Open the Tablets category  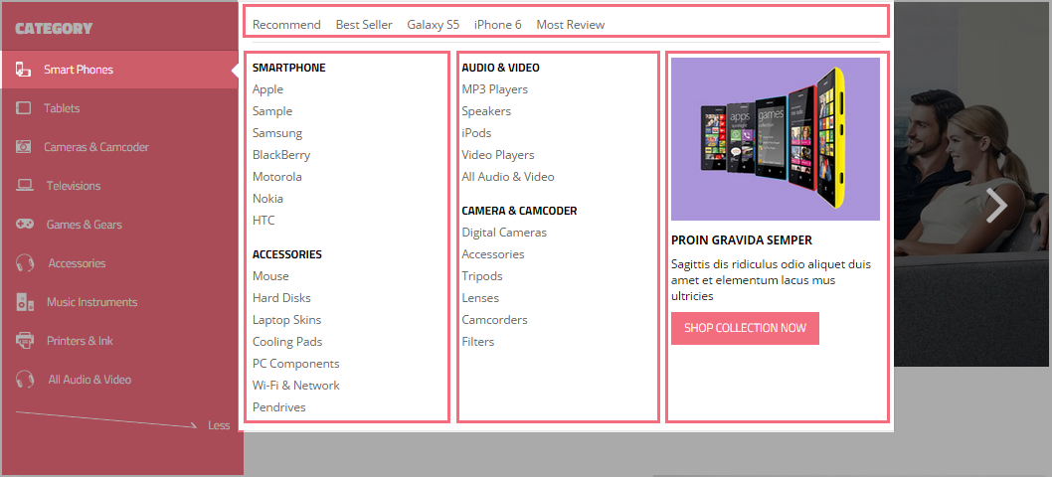(62, 108)
